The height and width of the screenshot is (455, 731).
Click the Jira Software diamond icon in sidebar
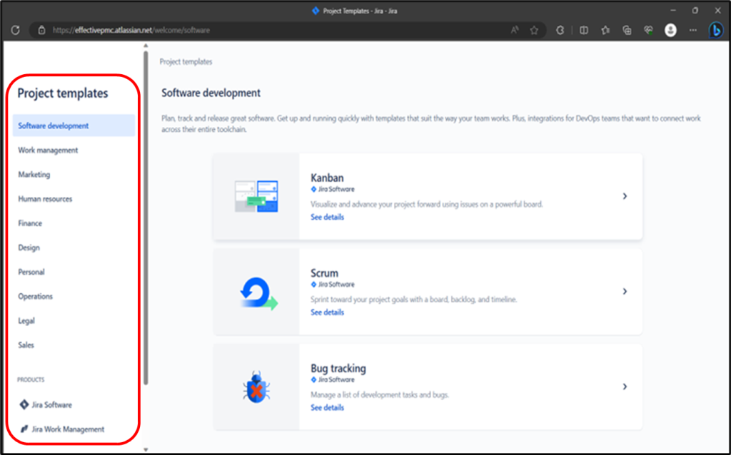[24, 404]
